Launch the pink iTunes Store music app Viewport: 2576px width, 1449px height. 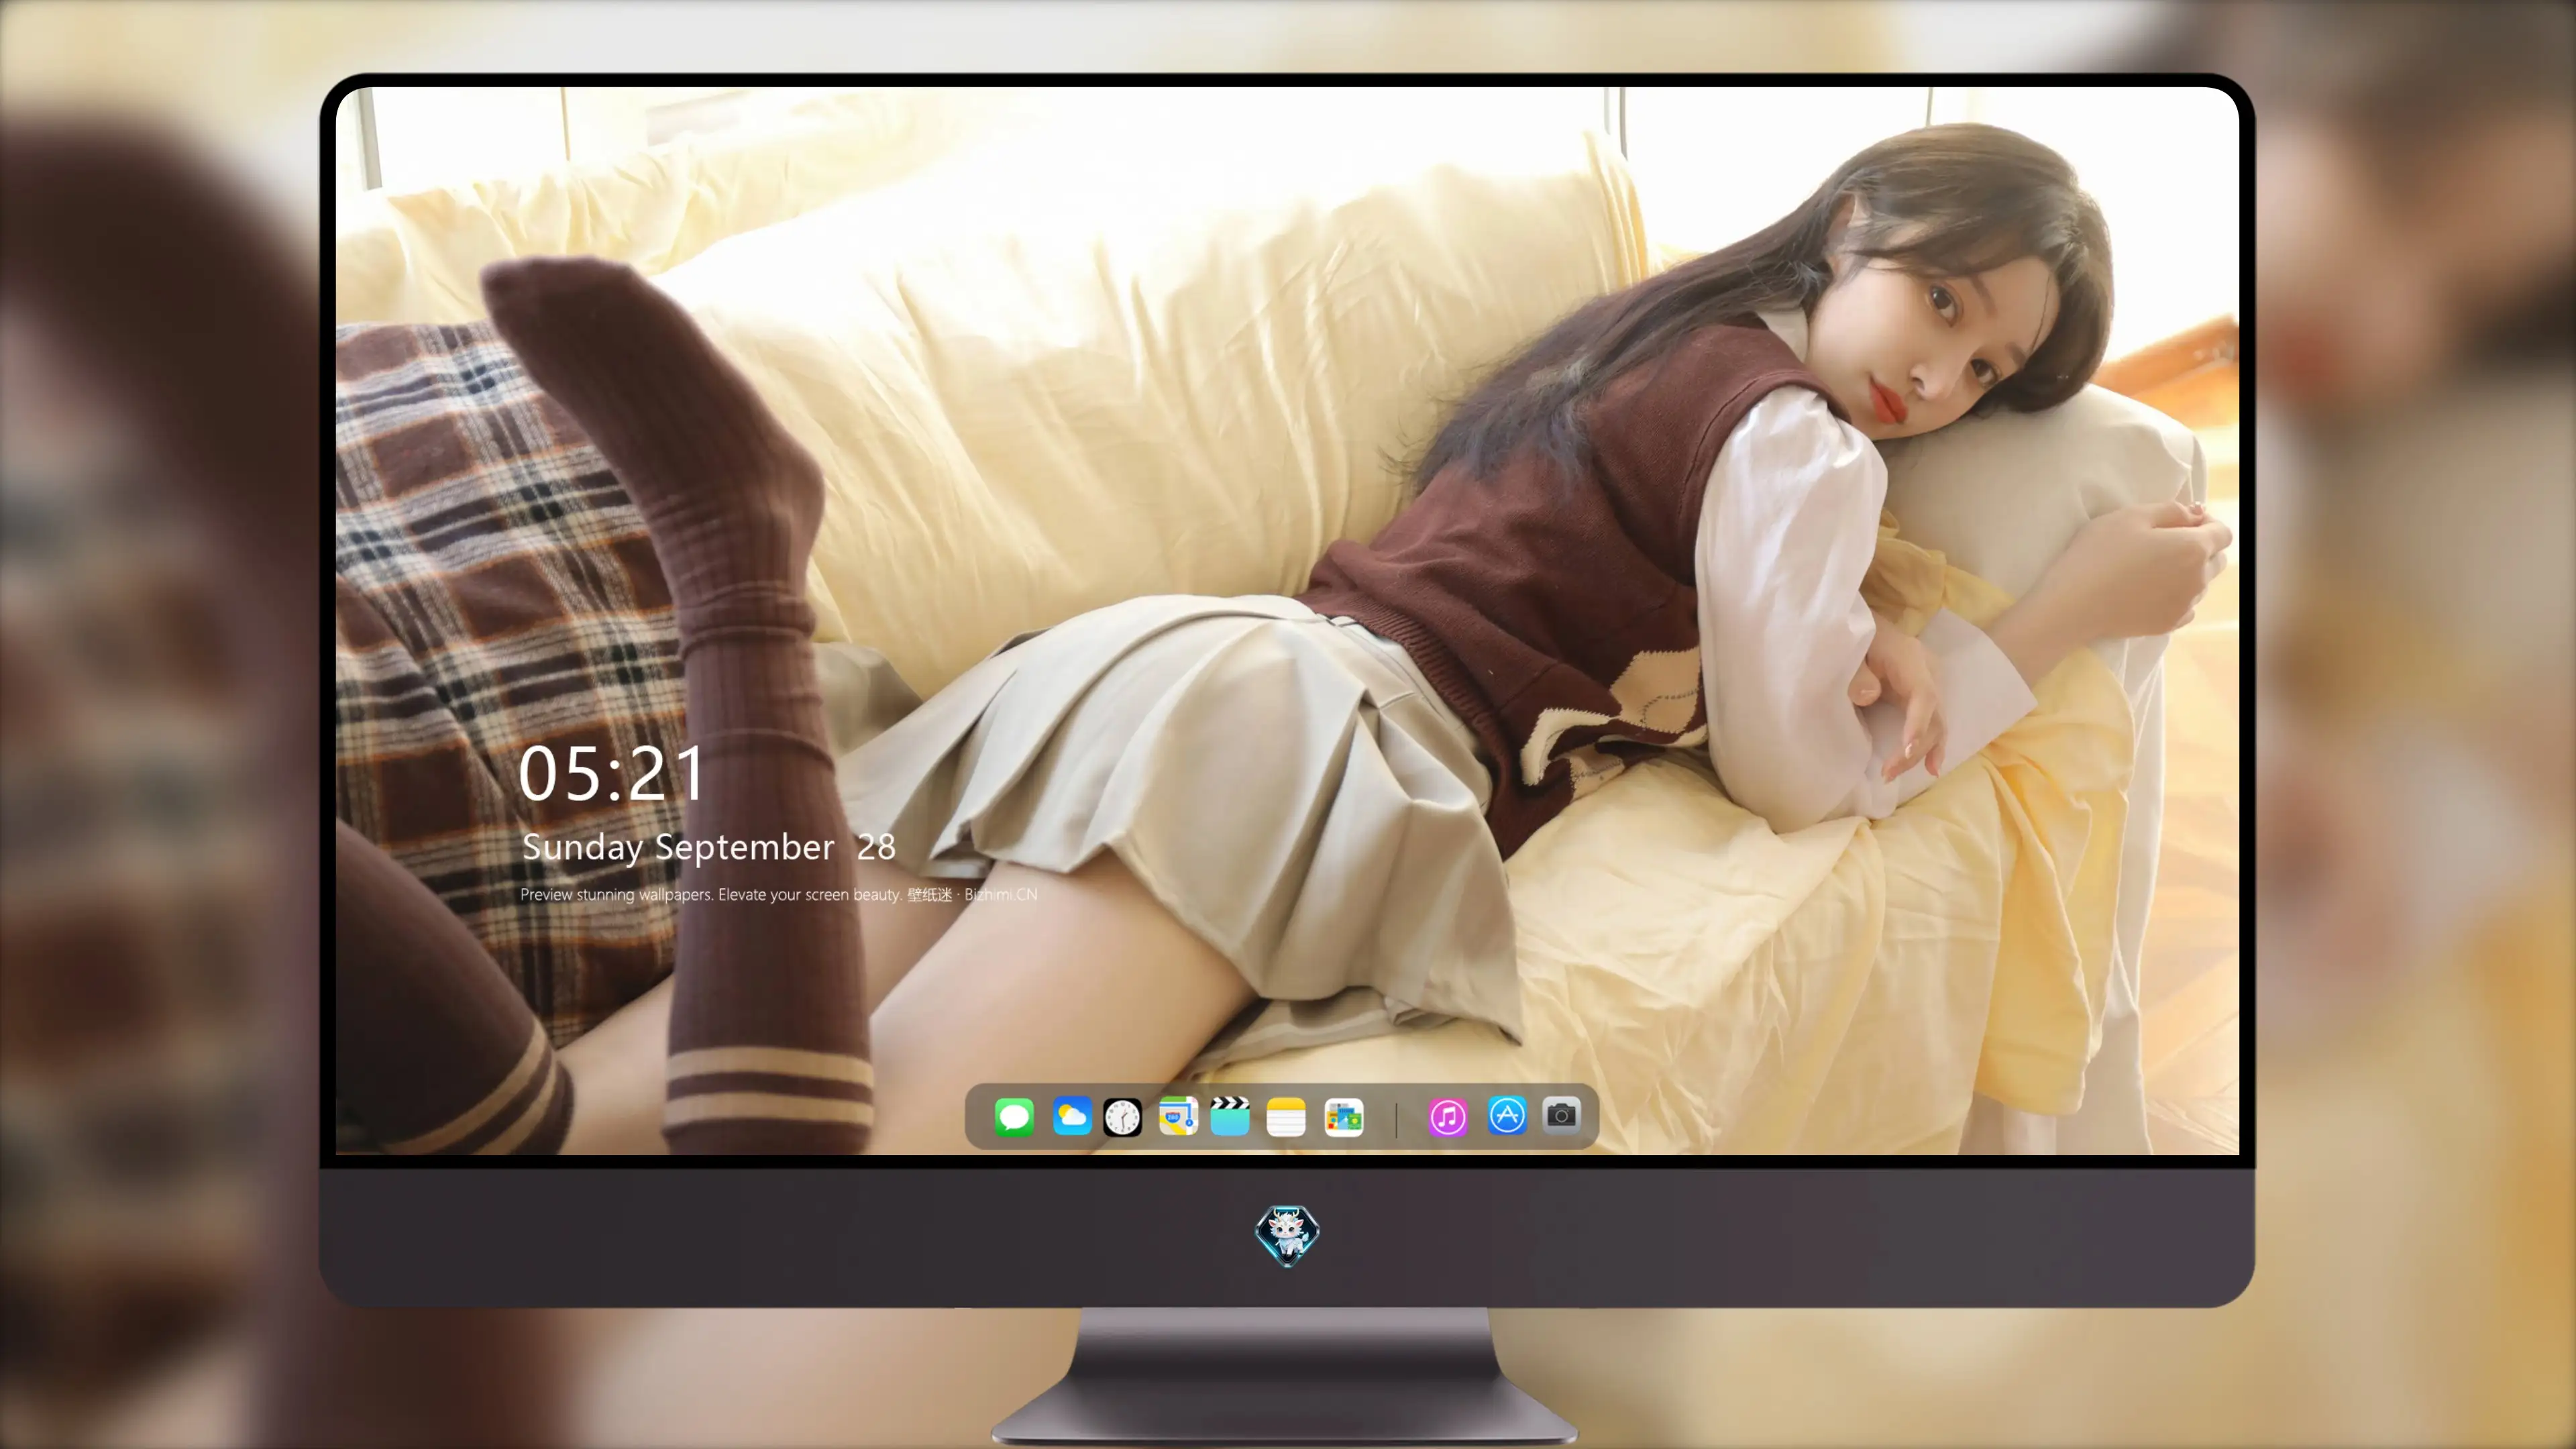point(1448,1117)
